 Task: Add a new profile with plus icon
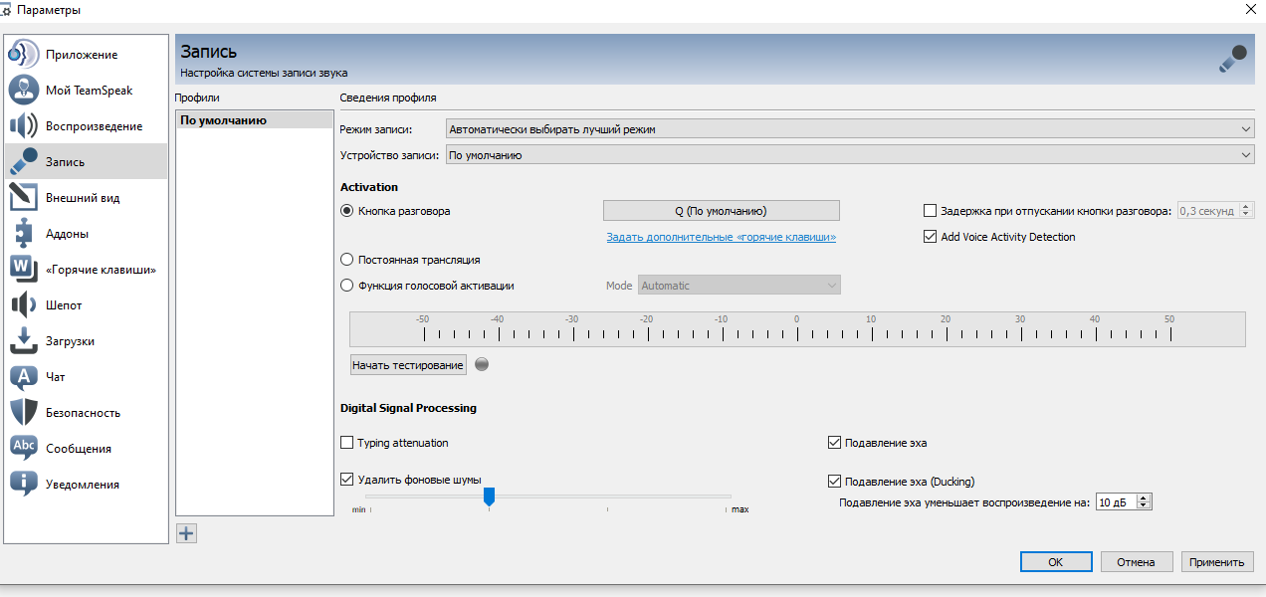click(186, 533)
